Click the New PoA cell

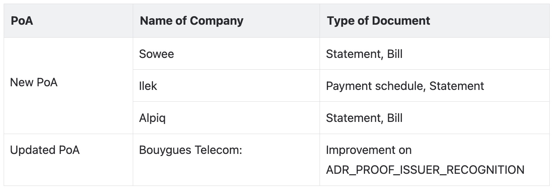pos(68,85)
